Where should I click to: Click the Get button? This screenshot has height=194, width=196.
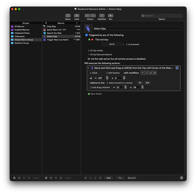click(148, 83)
